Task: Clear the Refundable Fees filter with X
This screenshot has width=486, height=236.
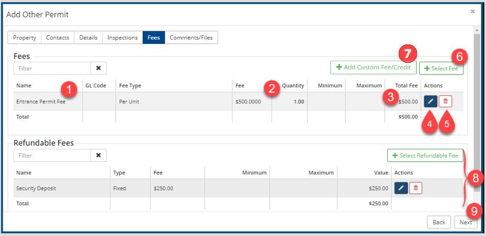Action: 98,155
